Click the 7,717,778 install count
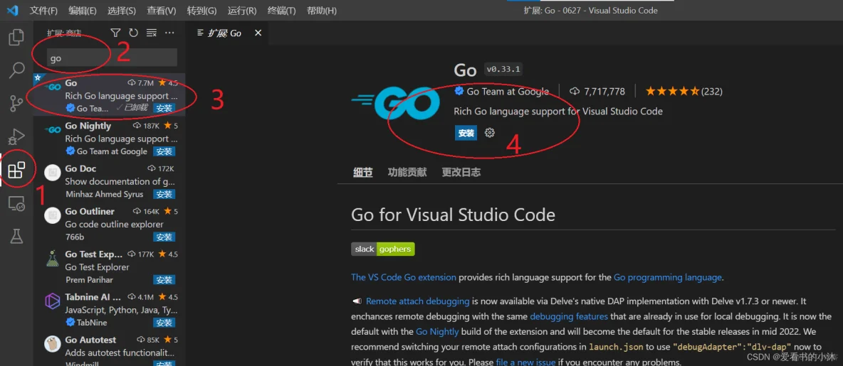Image resolution: width=843 pixels, height=366 pixels. tap(597, 91)
